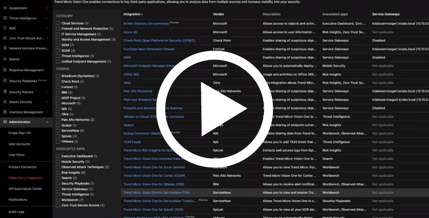Click the Associated apps column header

tap(335, 14)
